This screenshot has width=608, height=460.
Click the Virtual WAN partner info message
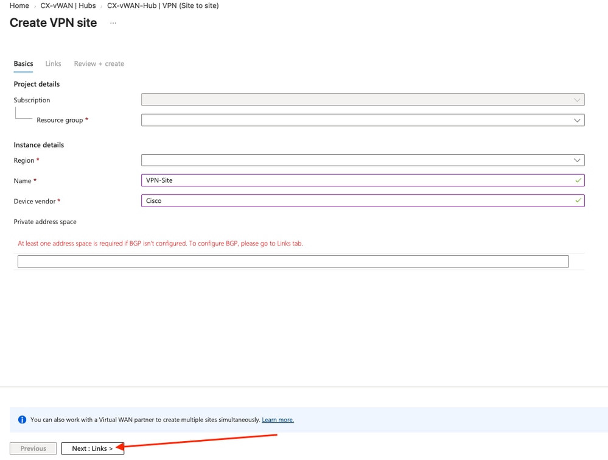pyautogui.click(x=145, y=420)
